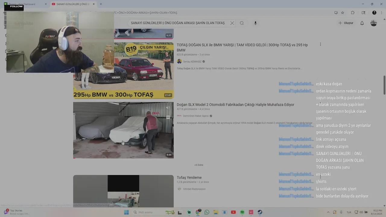Open Chrome from the taskbar

click(x=198, y=212)
